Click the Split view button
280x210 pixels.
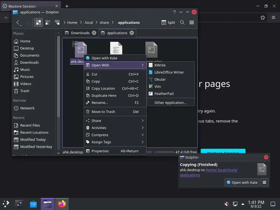pyautogui.click(x=168, y=22)
